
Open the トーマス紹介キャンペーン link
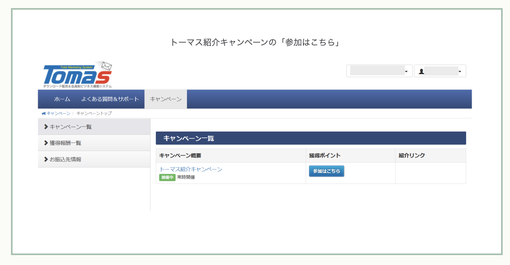pyautogui.click(x=191, y=169)
